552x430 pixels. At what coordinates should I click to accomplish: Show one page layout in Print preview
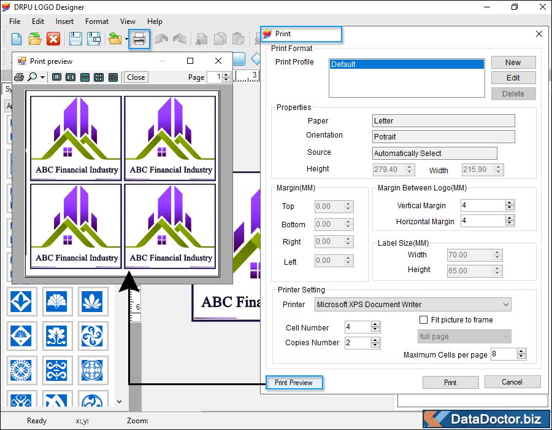tap(56, 77)
